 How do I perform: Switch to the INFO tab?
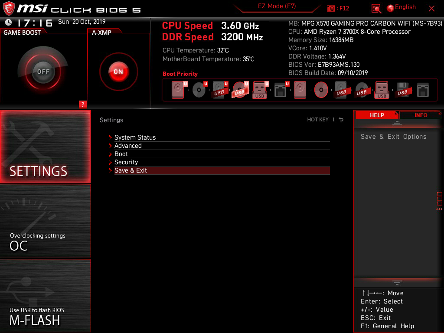420,115
